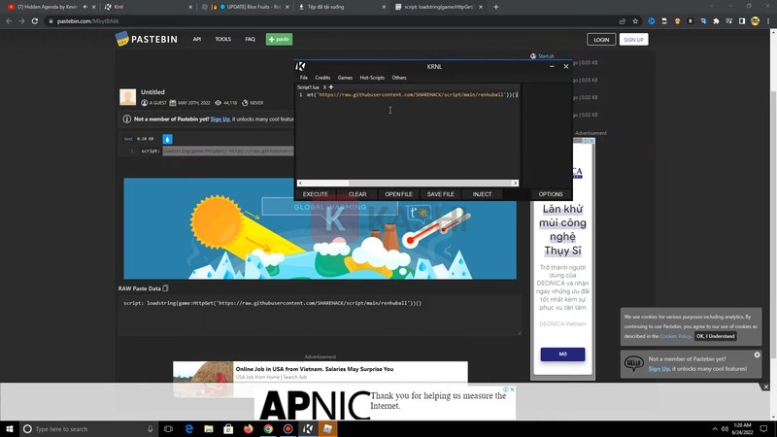Click the KRNL icon in the taskbar

point(308,428)
